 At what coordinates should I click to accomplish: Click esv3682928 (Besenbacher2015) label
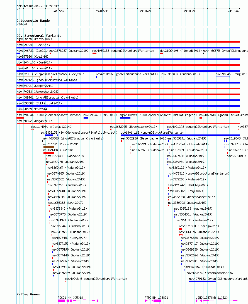point(191,197)
